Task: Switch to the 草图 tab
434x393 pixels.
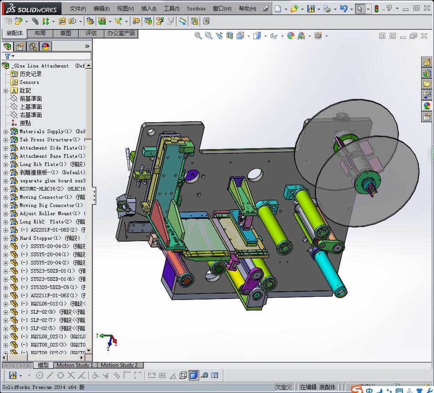Action: click(66, 33)
